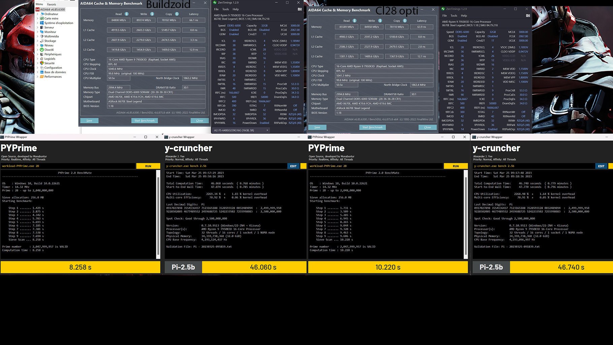613x345 pixels.
Task: Click RUN in the right PYPrime Wrapper
Action: (x=456, y=166)
